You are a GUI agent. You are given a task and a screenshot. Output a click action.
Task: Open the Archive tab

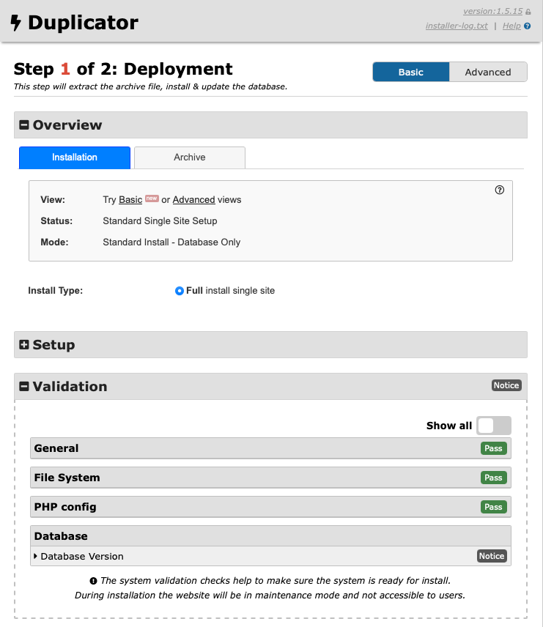(x=189, y=157)
